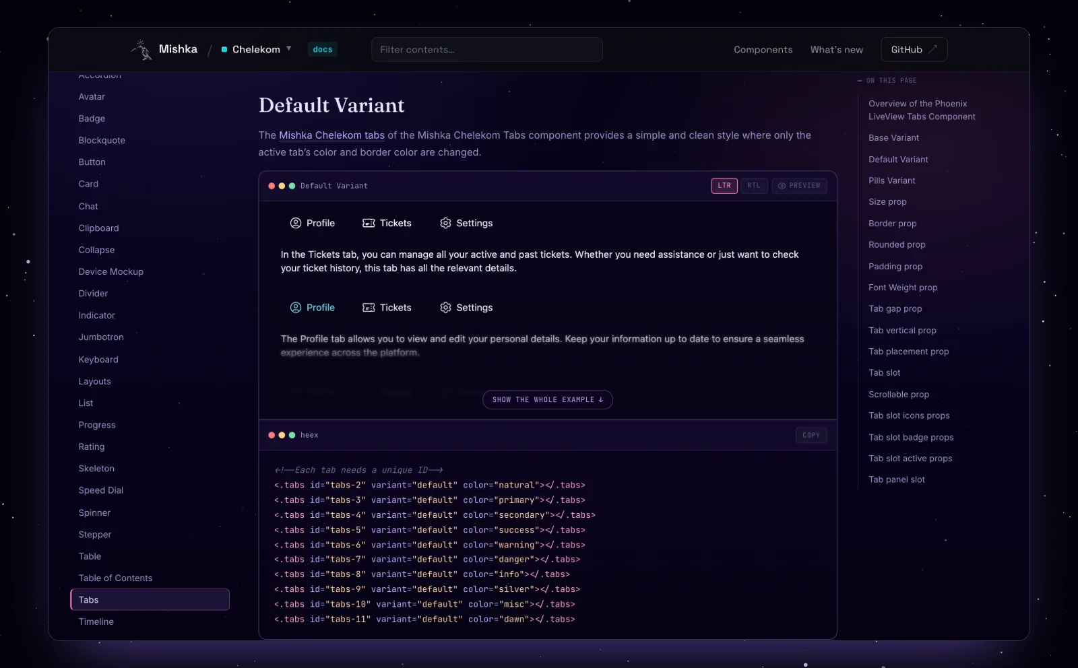Viewport: 1078px width, 668px height.
Task: Select the Tickets tab in first tab group
Action: [387, 223]
